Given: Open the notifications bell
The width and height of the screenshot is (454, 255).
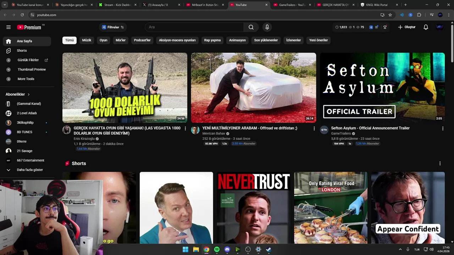Looking at the screenshot, I should coord(426,27).
